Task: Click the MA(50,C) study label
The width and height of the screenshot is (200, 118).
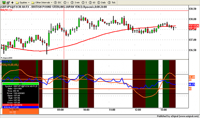Action: 6,10
